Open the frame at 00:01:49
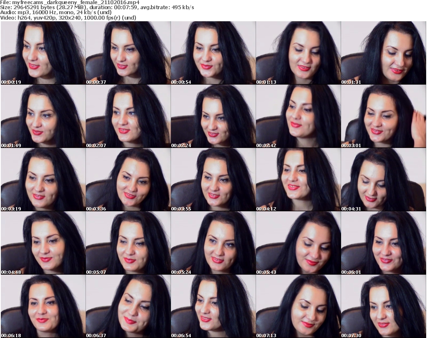Image resolution: width=427 pixels, height=338 pixels. pos(43,116)
